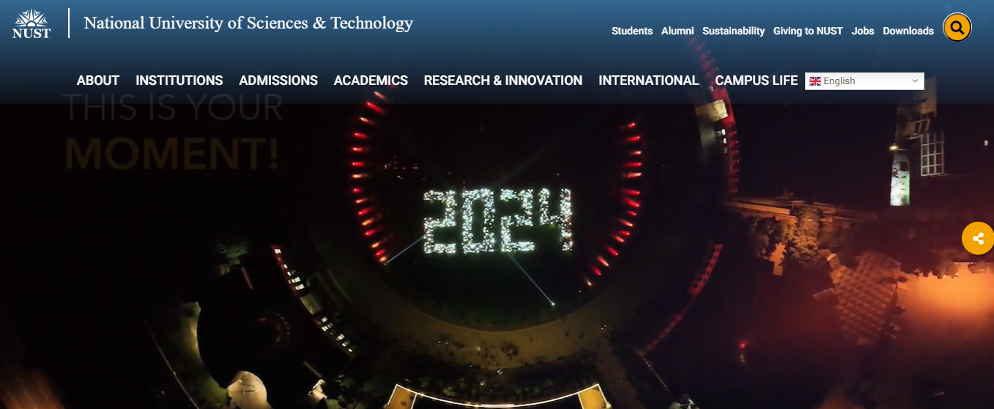994x409 pixels.
Task: Open the INSTITUTIONS menu
Action: [x=179, y=80]
